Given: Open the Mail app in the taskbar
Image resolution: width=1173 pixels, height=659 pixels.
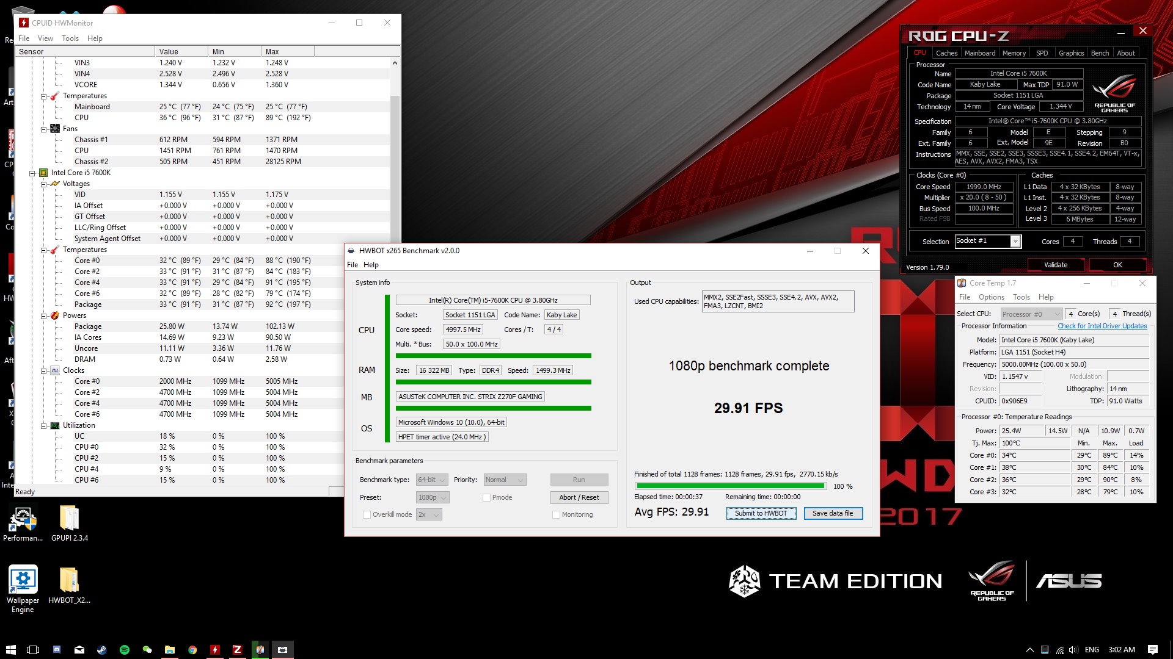Looking at the screenshot, I should coord(79,650).
